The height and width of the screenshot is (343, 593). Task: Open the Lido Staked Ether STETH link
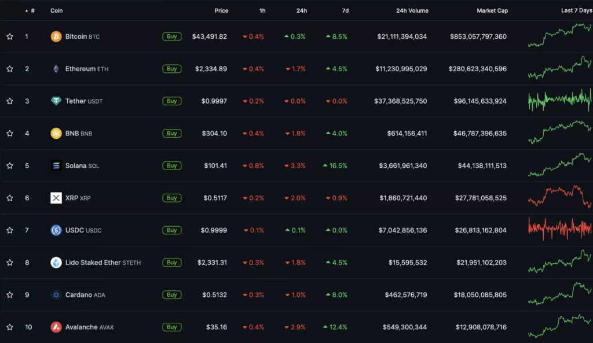tap(103, 263)
